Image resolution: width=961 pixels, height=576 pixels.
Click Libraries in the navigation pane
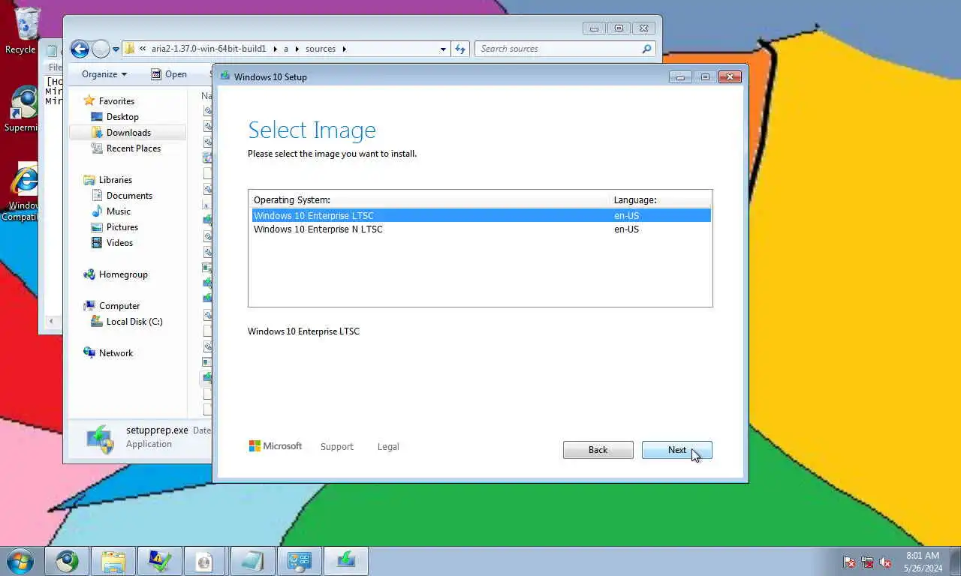click(115, 180)
